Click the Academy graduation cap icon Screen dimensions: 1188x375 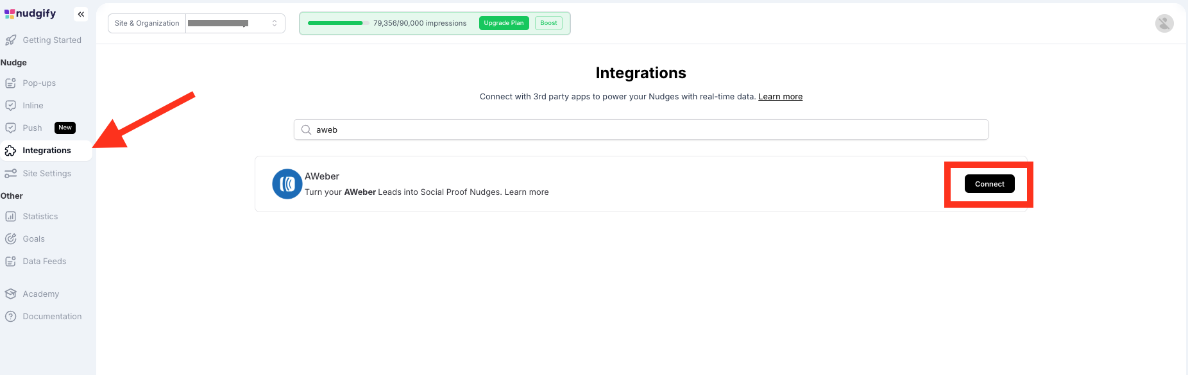pos(10,294)
